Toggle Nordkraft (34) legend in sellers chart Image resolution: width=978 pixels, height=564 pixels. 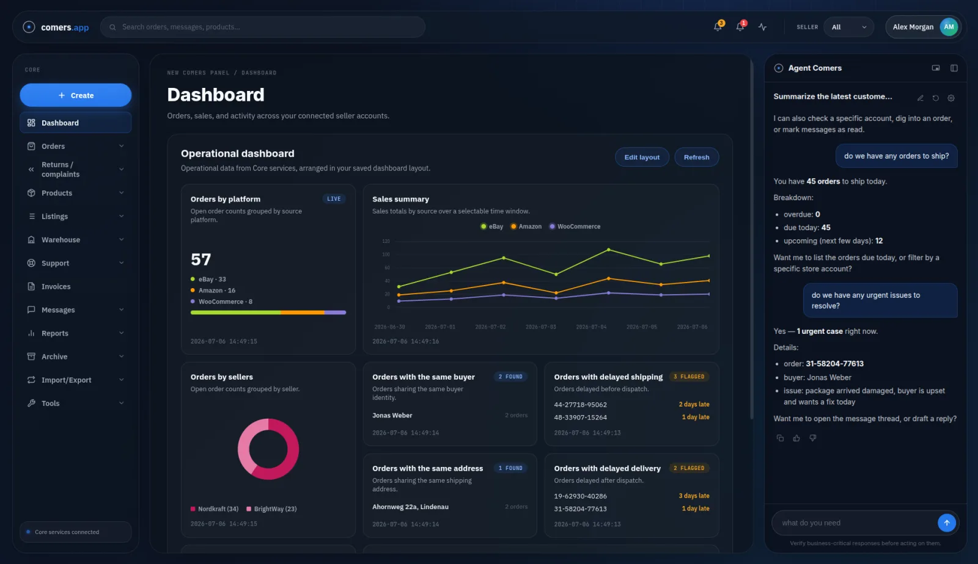click(x=215, y=509)
